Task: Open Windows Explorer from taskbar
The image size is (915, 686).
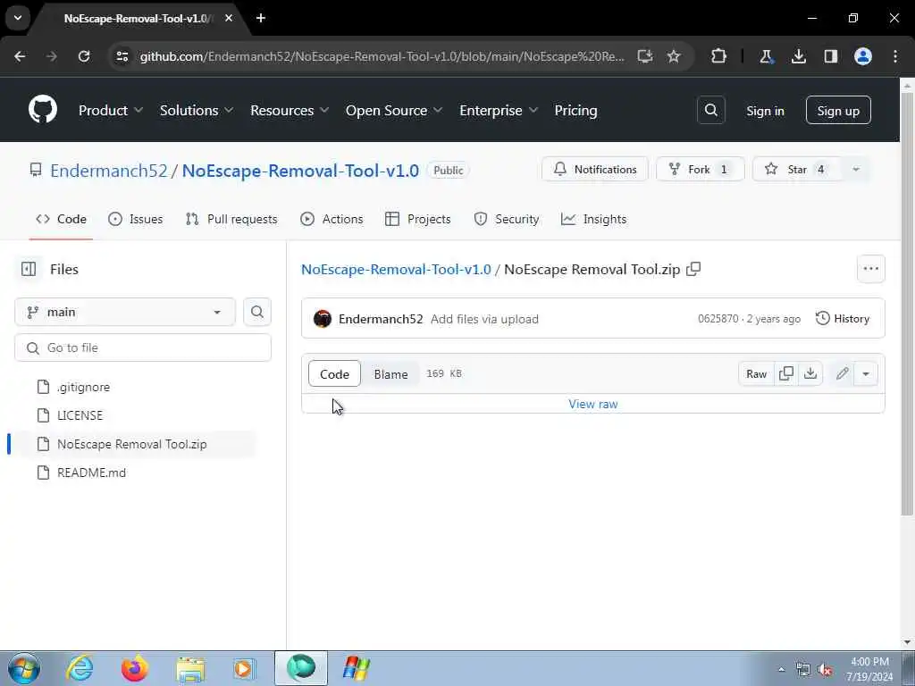Action: click(190, 668)
